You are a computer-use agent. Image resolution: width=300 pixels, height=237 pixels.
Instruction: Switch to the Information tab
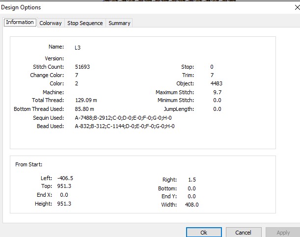pyautogui.click(x=20, y=23)
